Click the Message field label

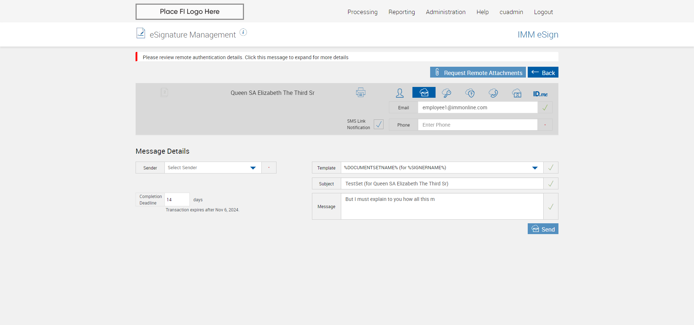(x=326, y=207)
